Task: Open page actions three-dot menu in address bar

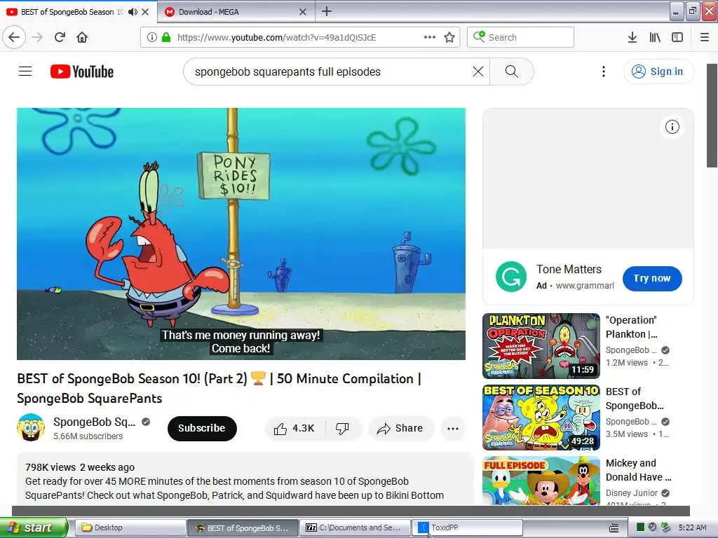Action: (x=430, y=37)
